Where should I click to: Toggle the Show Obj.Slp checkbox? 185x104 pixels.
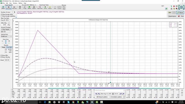(1, 57)
